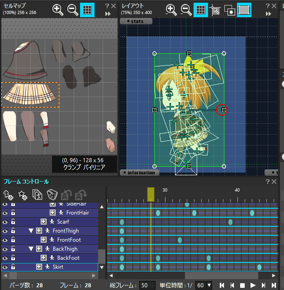Hide the Scarf part

tap(5, 222)
